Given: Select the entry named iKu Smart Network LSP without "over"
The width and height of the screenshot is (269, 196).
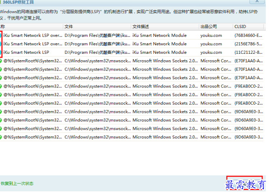Looking at the screenshot, I should point(26,52).
